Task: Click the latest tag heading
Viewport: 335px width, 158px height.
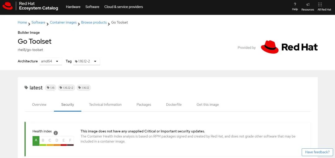Action: click(x=36, y=88)
